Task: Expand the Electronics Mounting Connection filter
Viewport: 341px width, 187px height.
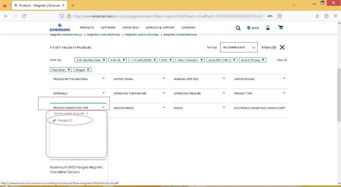Action: coord(259,108)
